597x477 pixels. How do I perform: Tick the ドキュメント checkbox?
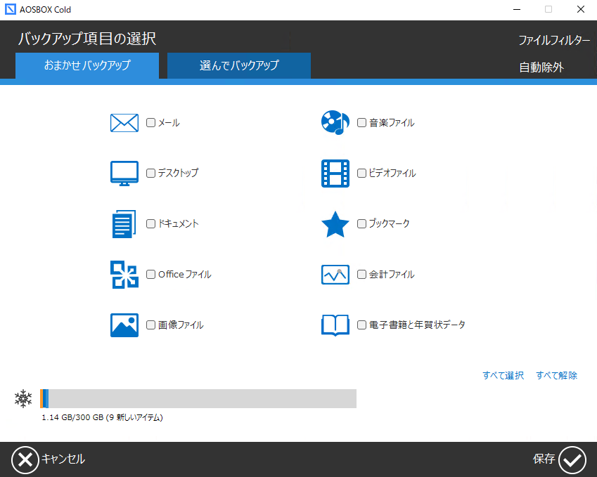click(150, 224)
